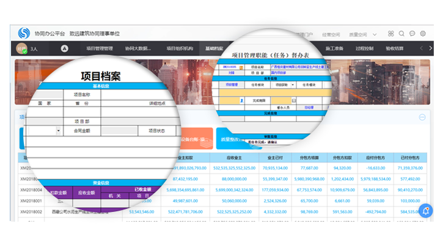The image size is (440, 251).
Task: Open value 1,202,434.00
Action: pos(342,179)
